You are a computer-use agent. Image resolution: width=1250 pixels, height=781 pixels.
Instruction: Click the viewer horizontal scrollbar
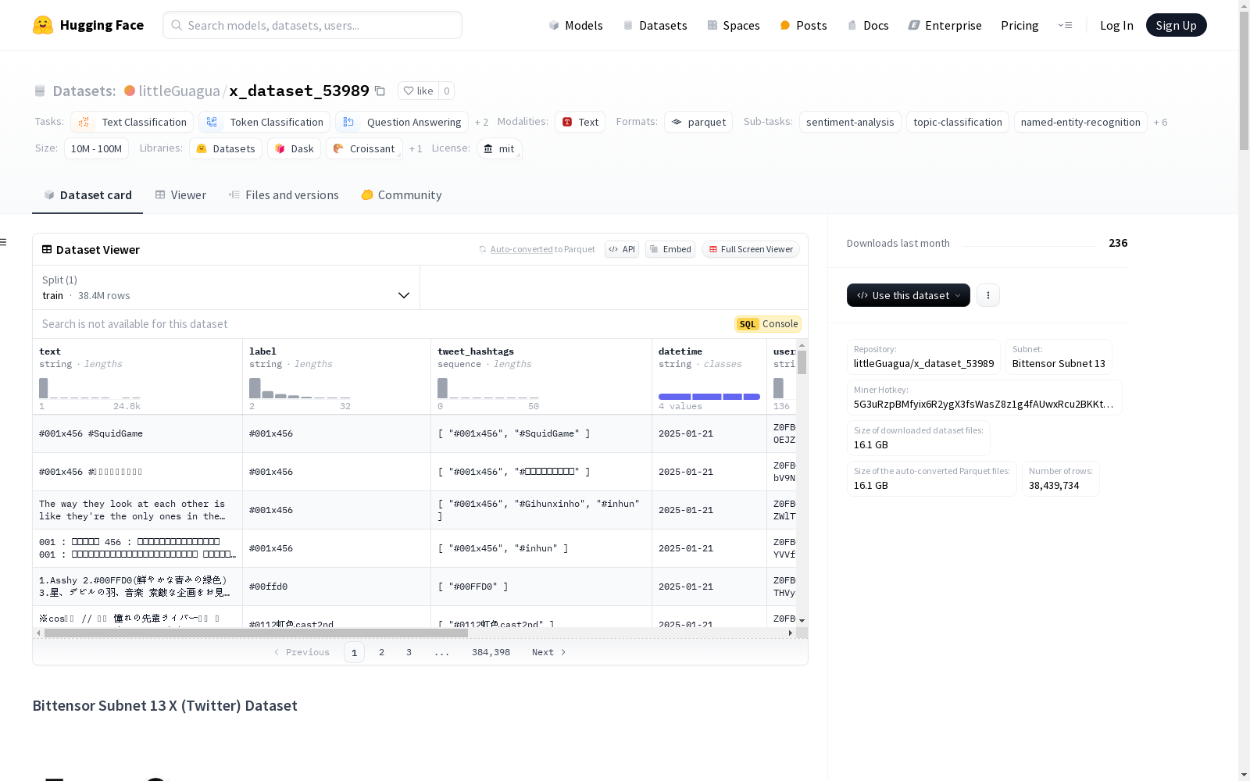coord(256,633)
